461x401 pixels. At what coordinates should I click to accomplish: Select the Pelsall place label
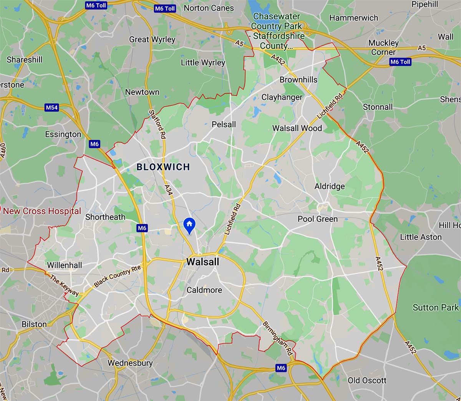tap(224, 124)
